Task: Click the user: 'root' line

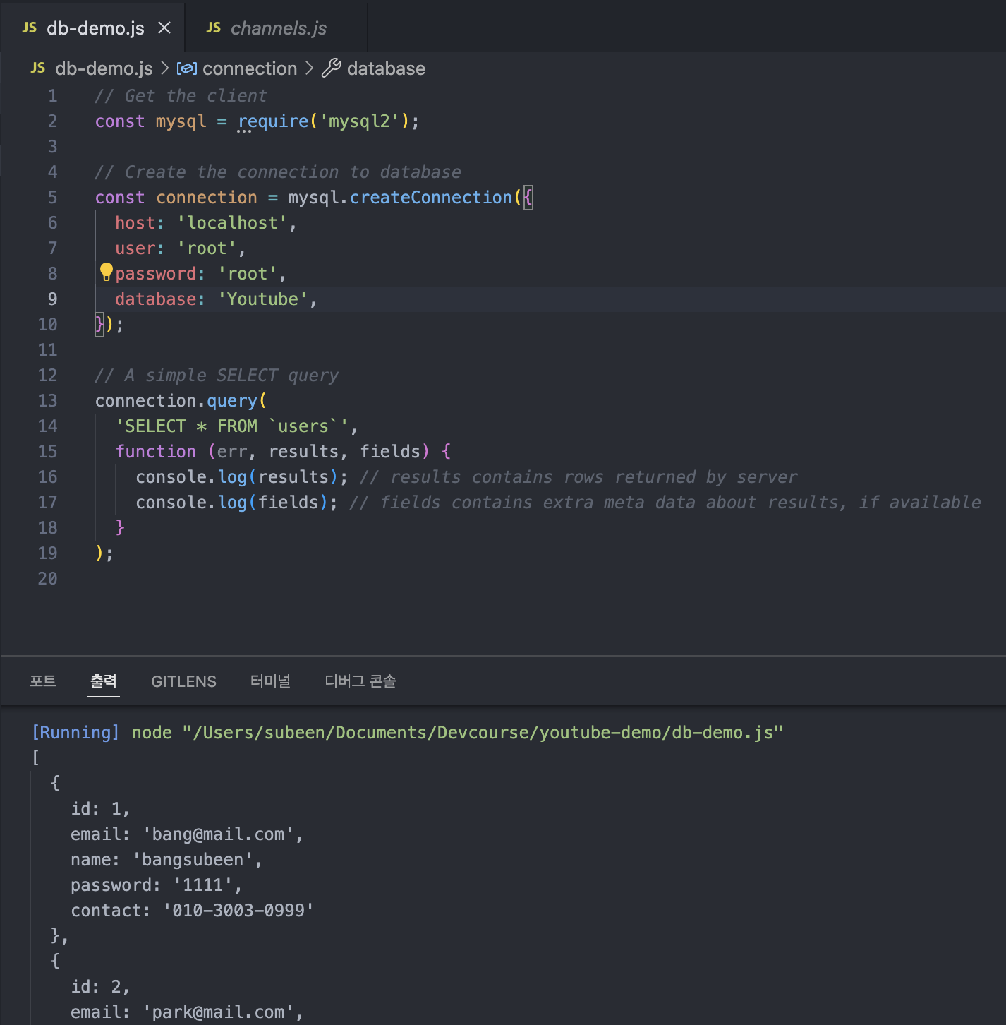Action: tap(180, 248)
